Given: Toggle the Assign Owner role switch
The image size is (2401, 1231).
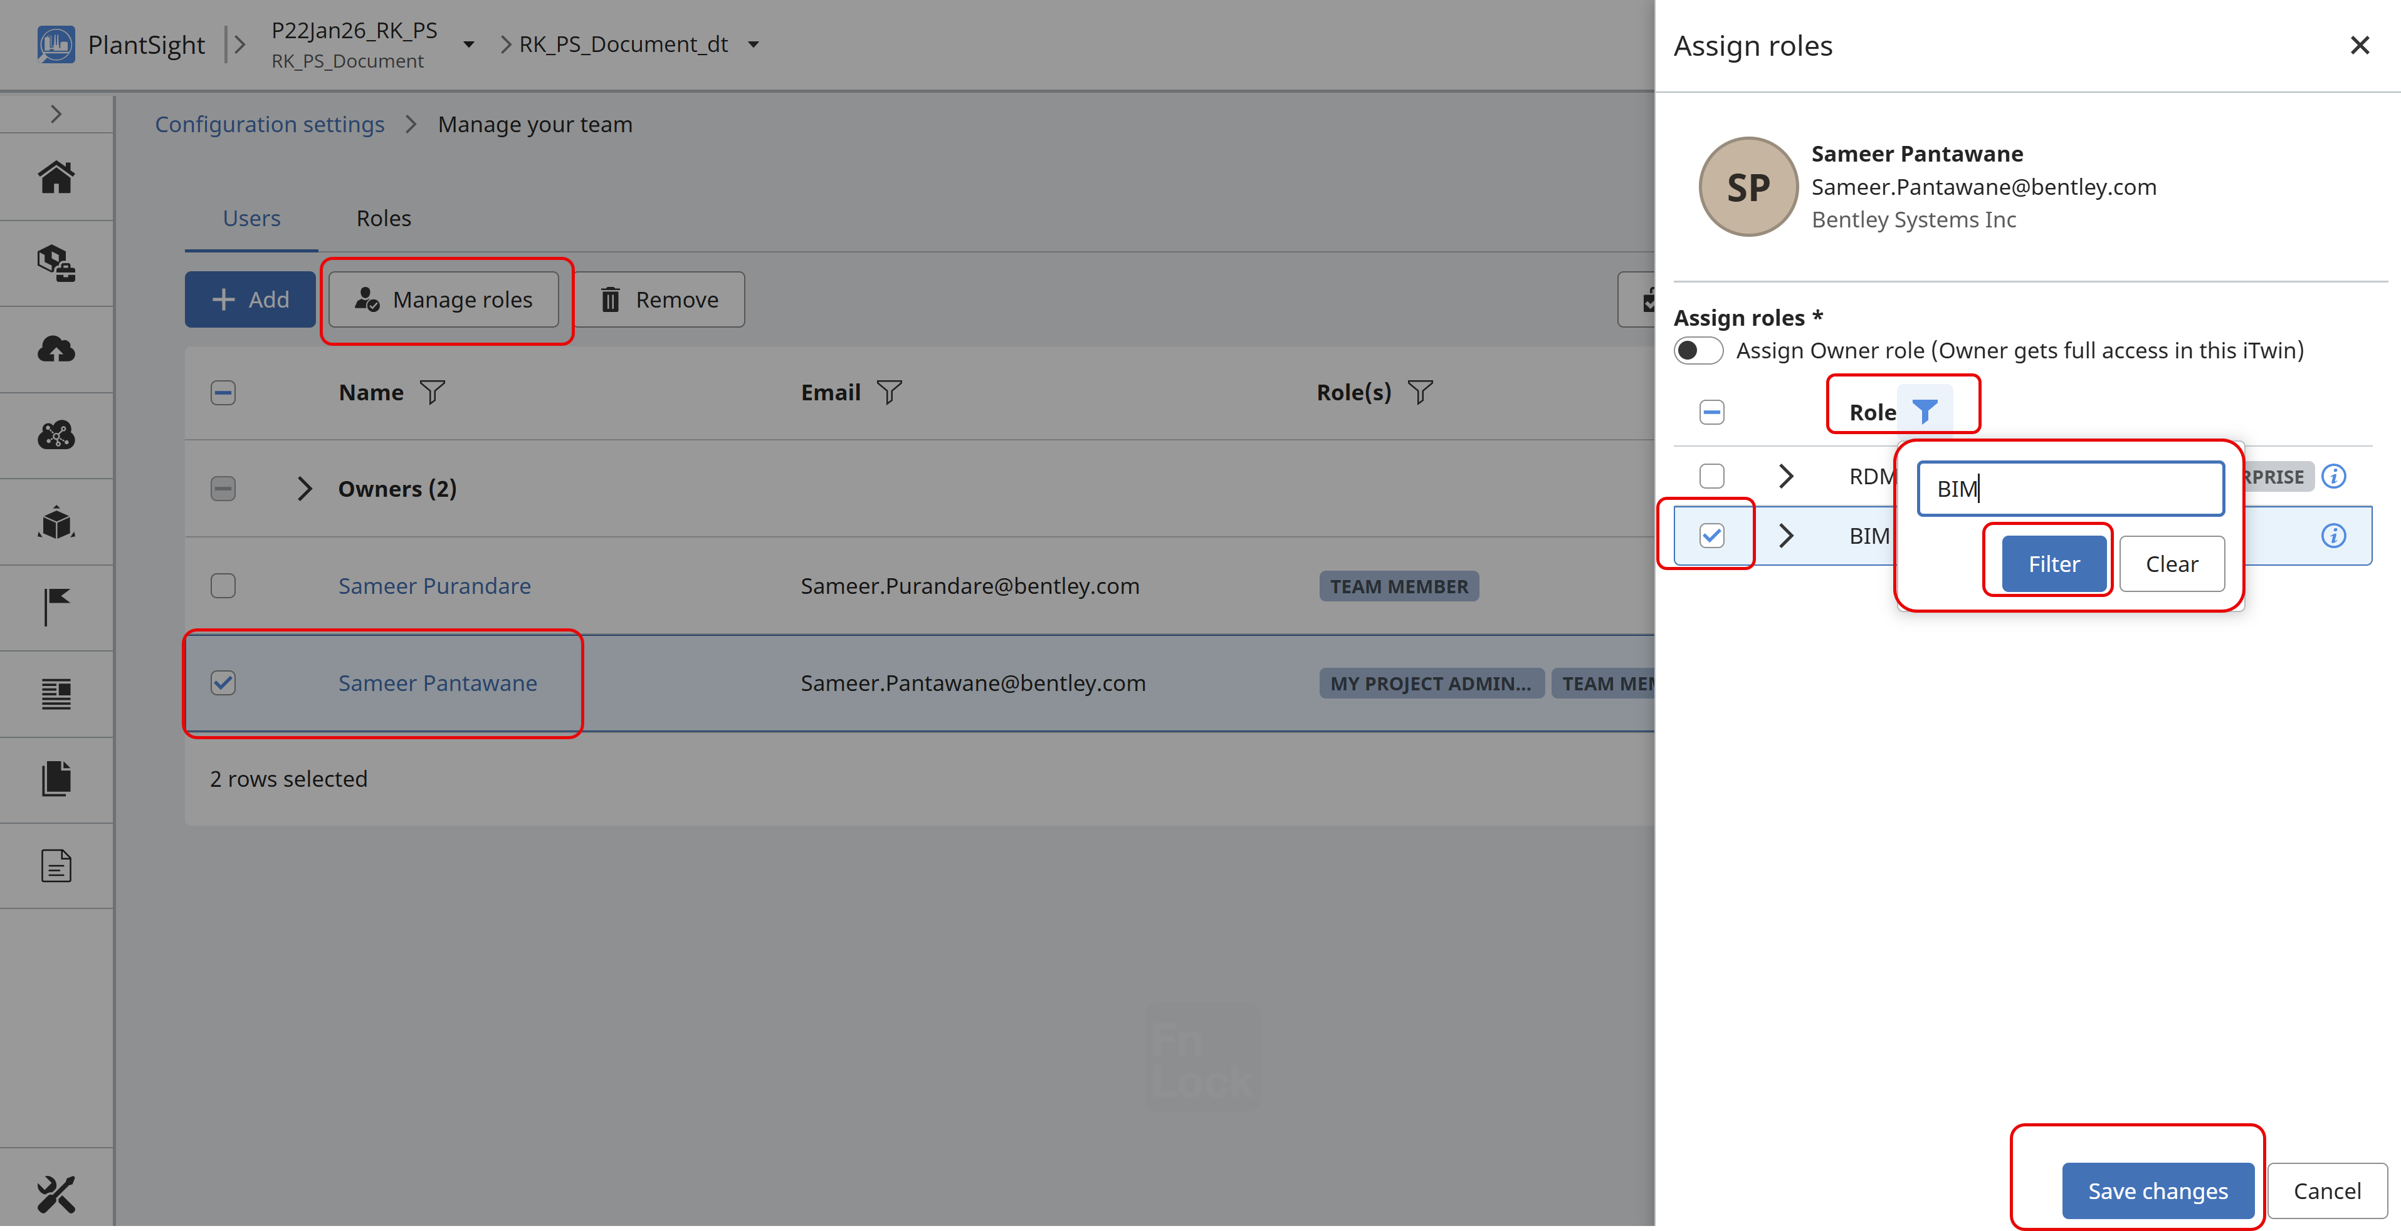Looking at the screenshot, I should [1697, 351].
